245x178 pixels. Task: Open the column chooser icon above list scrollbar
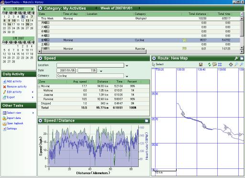pyautogui.click(x=242, y=14)
